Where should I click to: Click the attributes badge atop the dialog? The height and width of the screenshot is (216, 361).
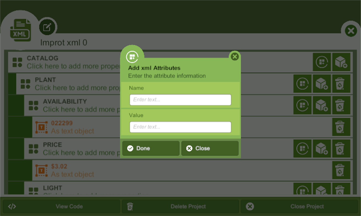(132, 57)
